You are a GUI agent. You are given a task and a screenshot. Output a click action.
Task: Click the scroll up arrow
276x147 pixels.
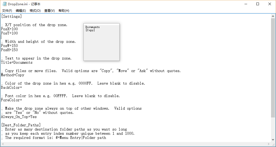tap(273, 16)
